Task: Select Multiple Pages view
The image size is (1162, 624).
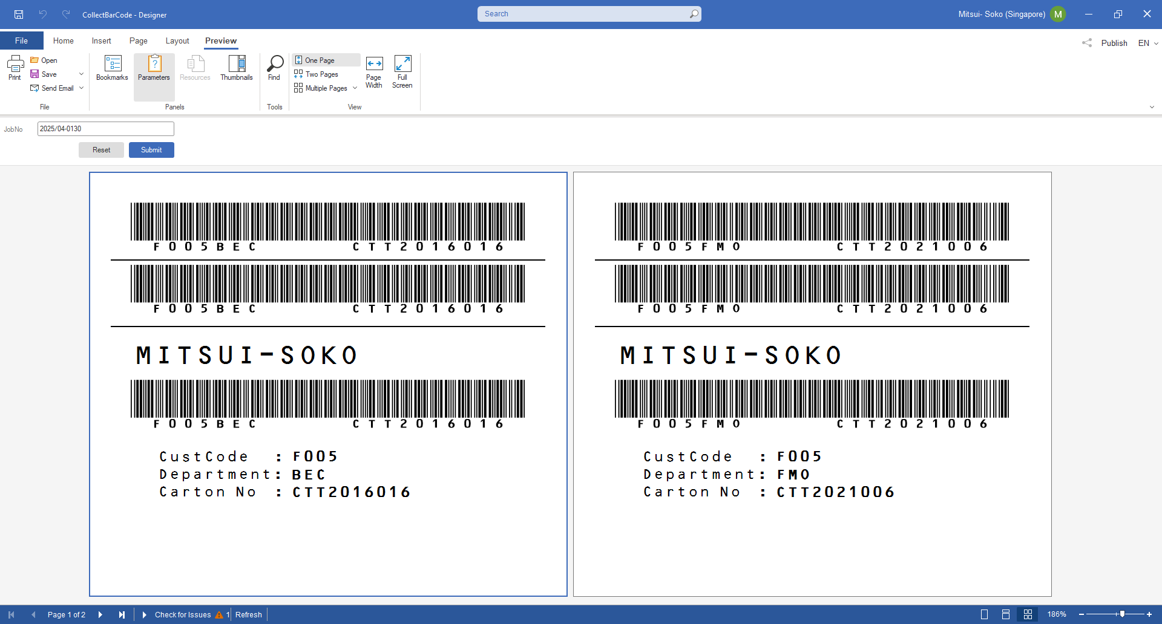Action: coord(321,88)
